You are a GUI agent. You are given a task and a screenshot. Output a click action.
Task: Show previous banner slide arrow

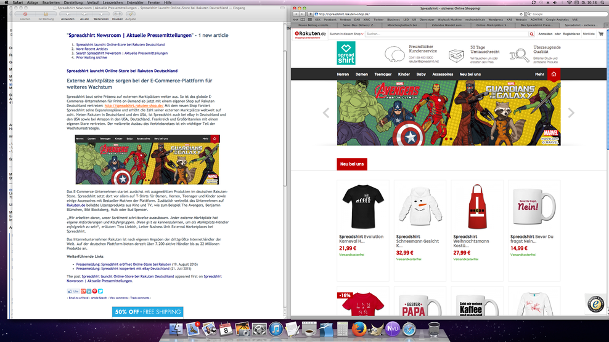(x=326, y=113)
